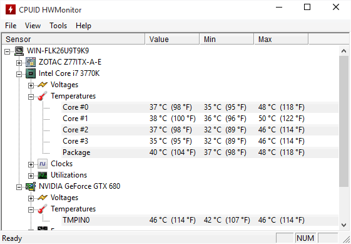This screenshot has height=244, width=351.
Task: Expand the Utilizations tree node
Action: tap(31, 176)
